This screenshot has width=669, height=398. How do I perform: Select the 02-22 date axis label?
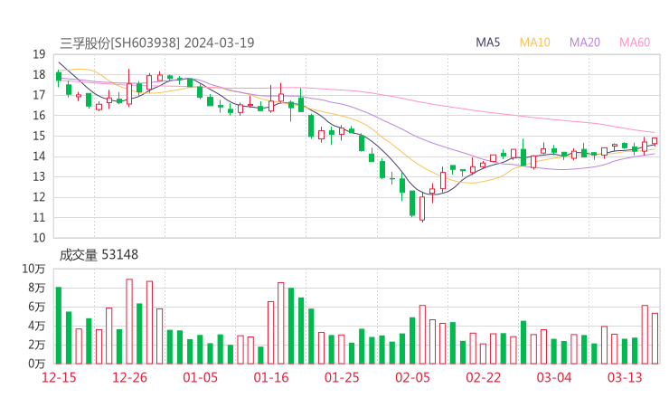click(484, 377)
